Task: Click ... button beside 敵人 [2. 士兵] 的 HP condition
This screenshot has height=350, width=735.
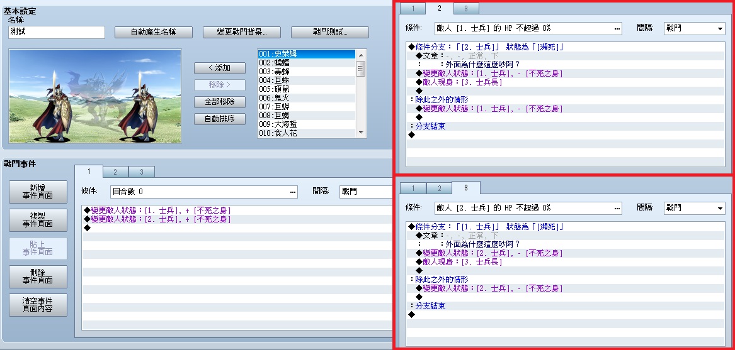Action: pos(617,208)
